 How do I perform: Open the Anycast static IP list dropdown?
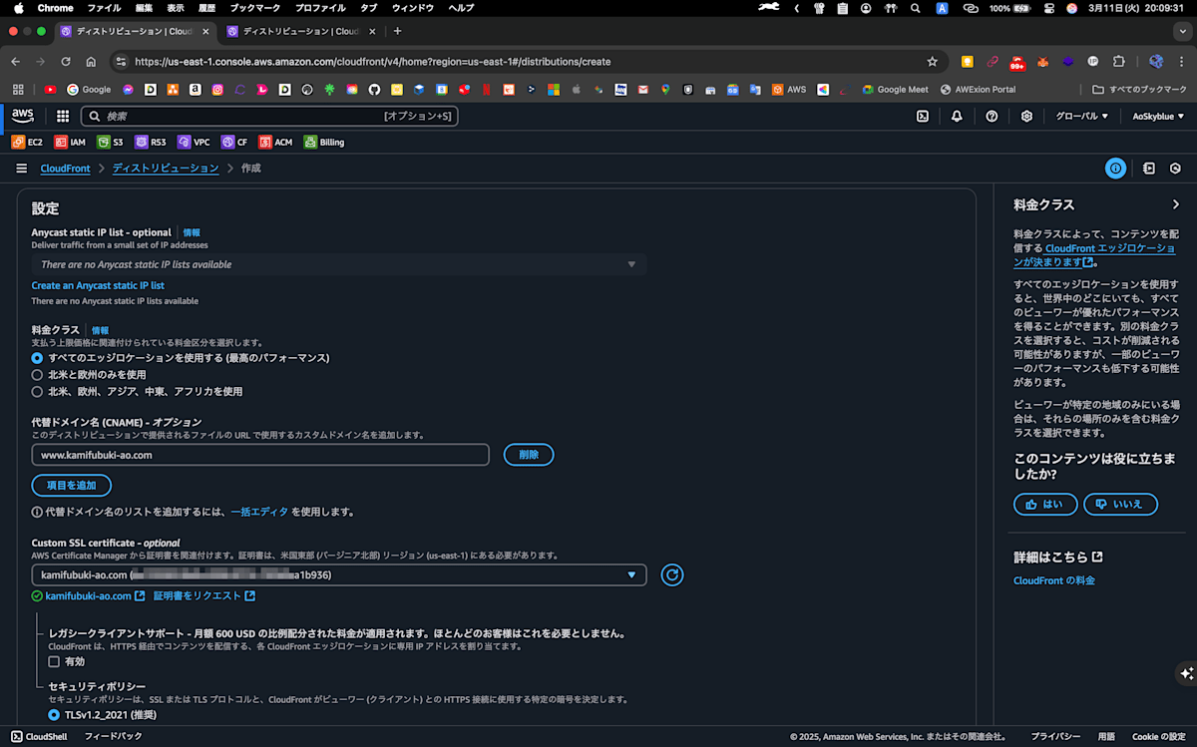(x=339, y=264)
